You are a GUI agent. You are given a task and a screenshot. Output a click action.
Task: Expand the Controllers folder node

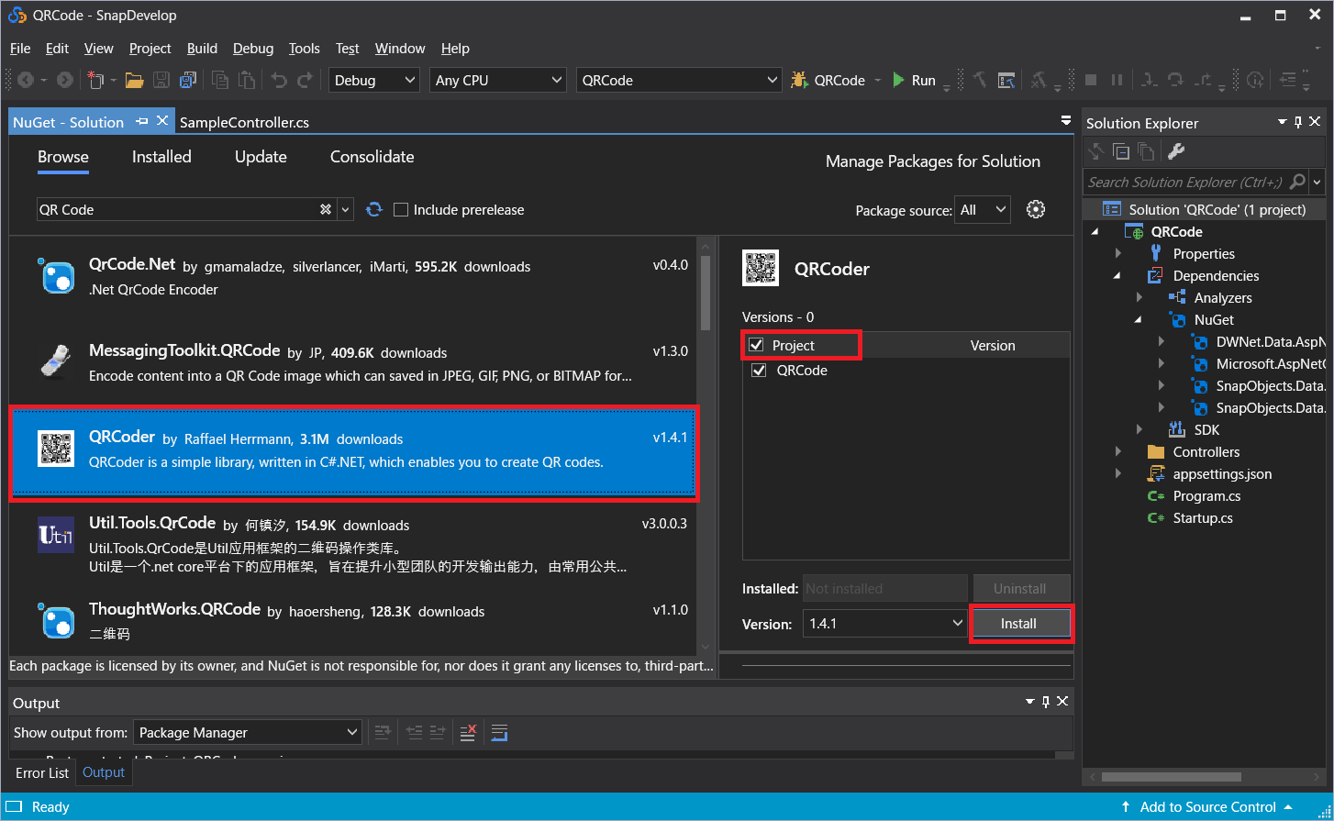tap(1117, 452)
